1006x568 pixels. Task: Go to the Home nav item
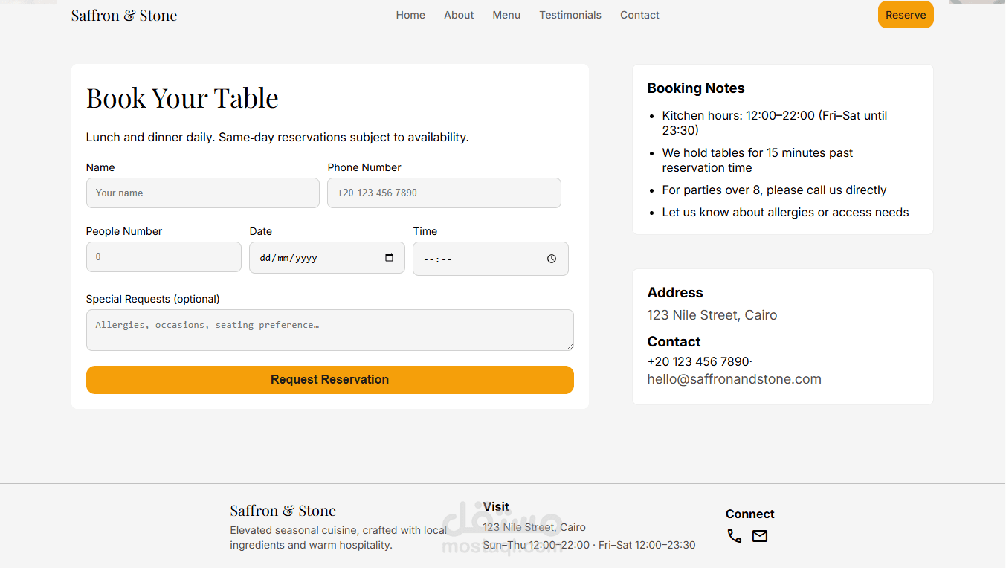coord(410,15)
